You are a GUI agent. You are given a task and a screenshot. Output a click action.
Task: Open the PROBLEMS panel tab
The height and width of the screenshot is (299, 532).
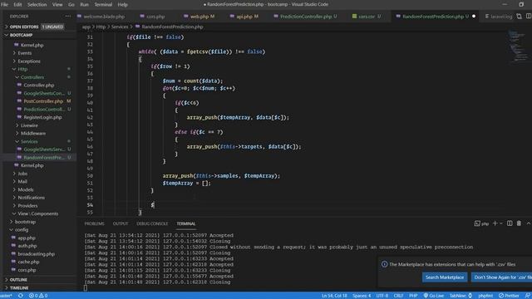(x=94, y=223)
